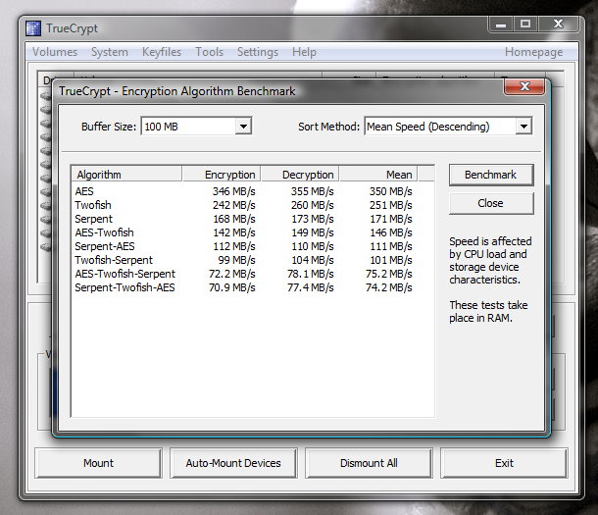598x515 pixels.
Task: Open the Buffer Size dropdown arrow
Action: (x=243, y=127)
